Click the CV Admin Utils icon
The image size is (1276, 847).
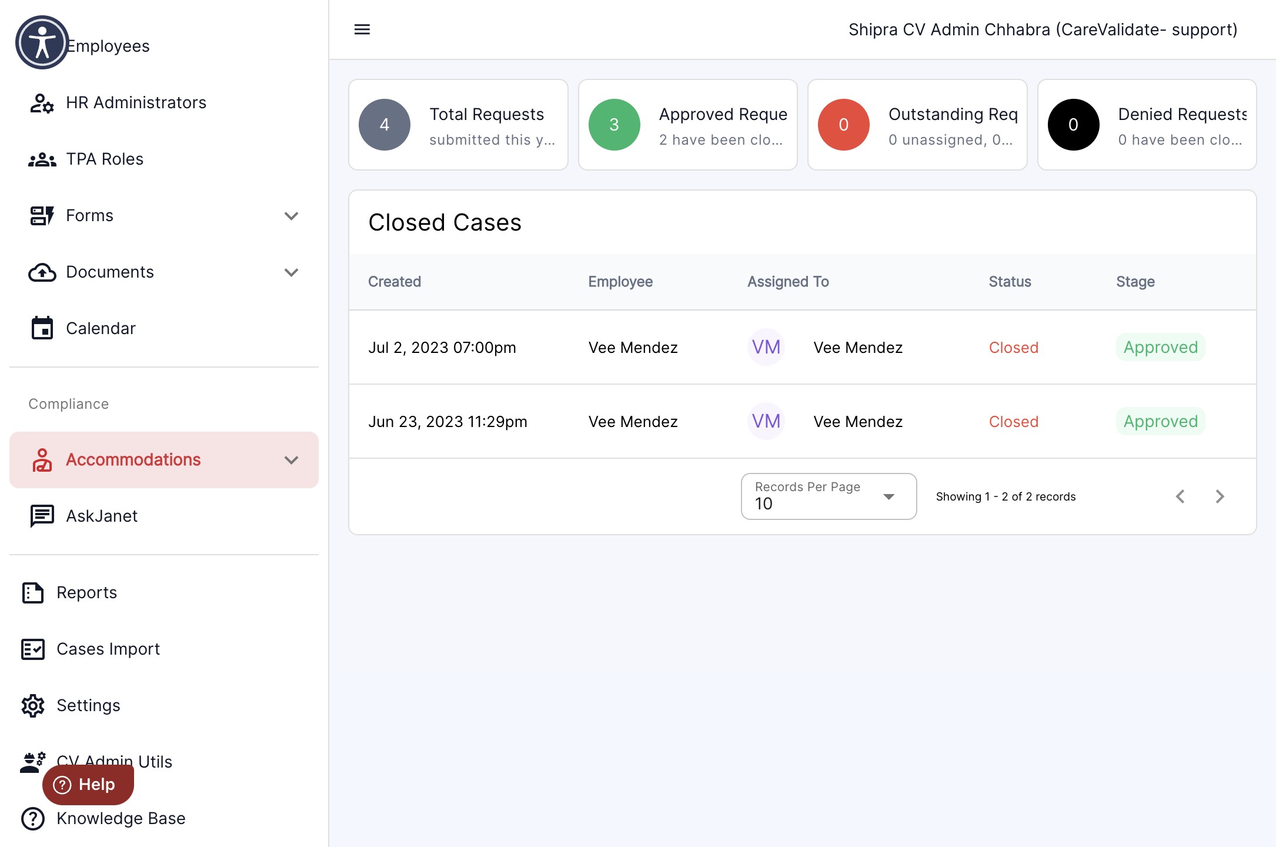coord(33,762)
